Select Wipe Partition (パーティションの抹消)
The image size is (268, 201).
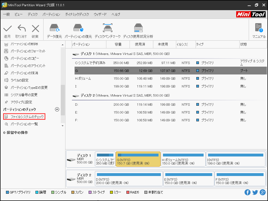point(21,73)
